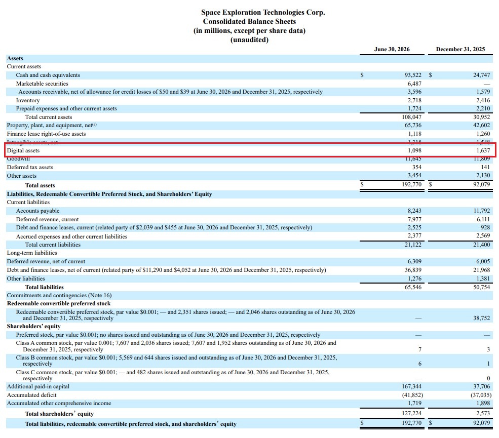Click 'Accumulated other comprehensive income' label
499x438 pixels.
pyautogui.click(x=59, y=404)
